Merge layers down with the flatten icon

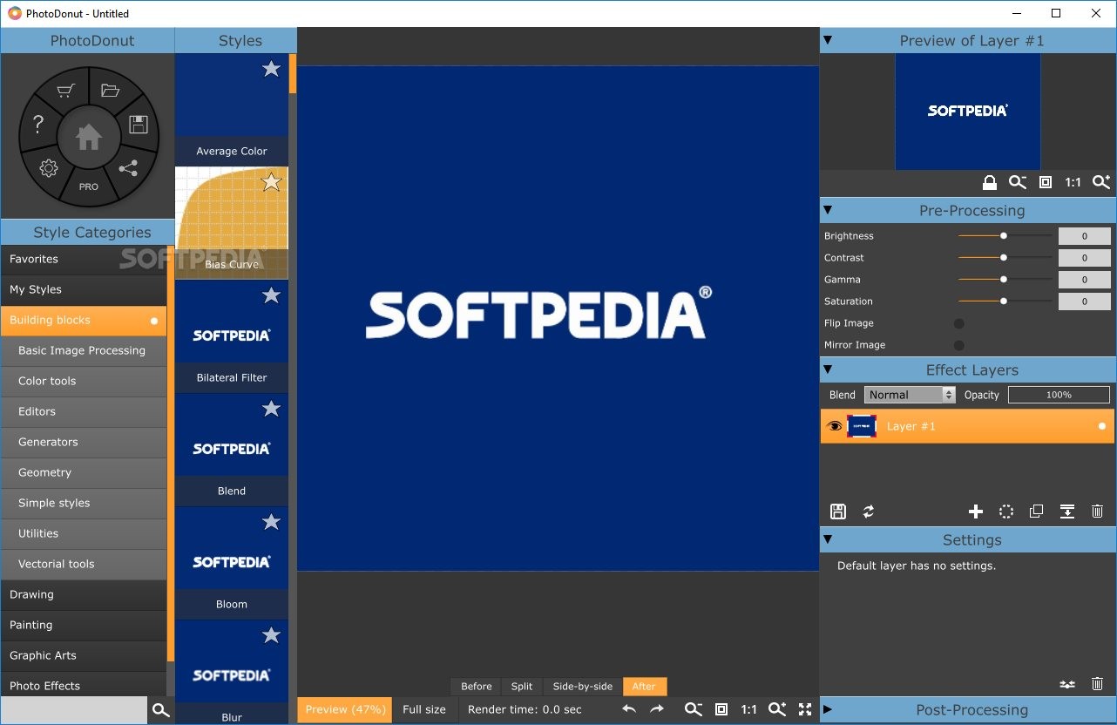pyautogui.click(x=1066, y=512)
